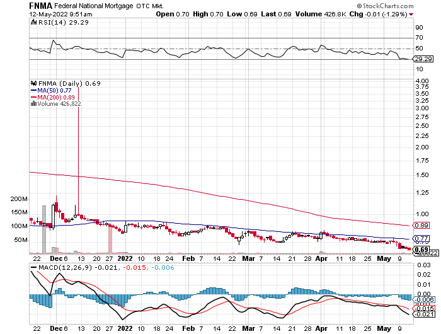Click the 'Volume 426.8K' header value

click(x=321, y=14)
